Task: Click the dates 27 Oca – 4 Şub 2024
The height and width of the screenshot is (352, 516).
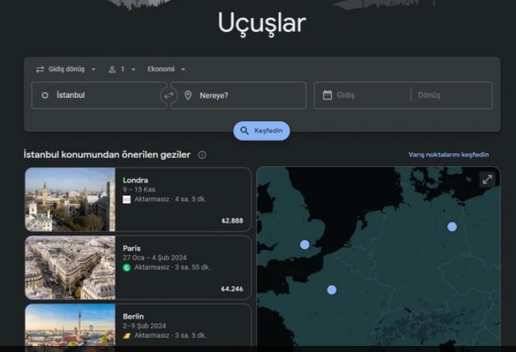Action: point(155,258)
